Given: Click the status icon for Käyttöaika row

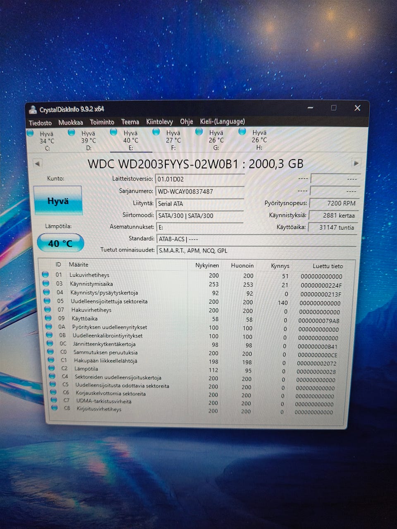Looking at the screenshot, I should tap(48, 318).
